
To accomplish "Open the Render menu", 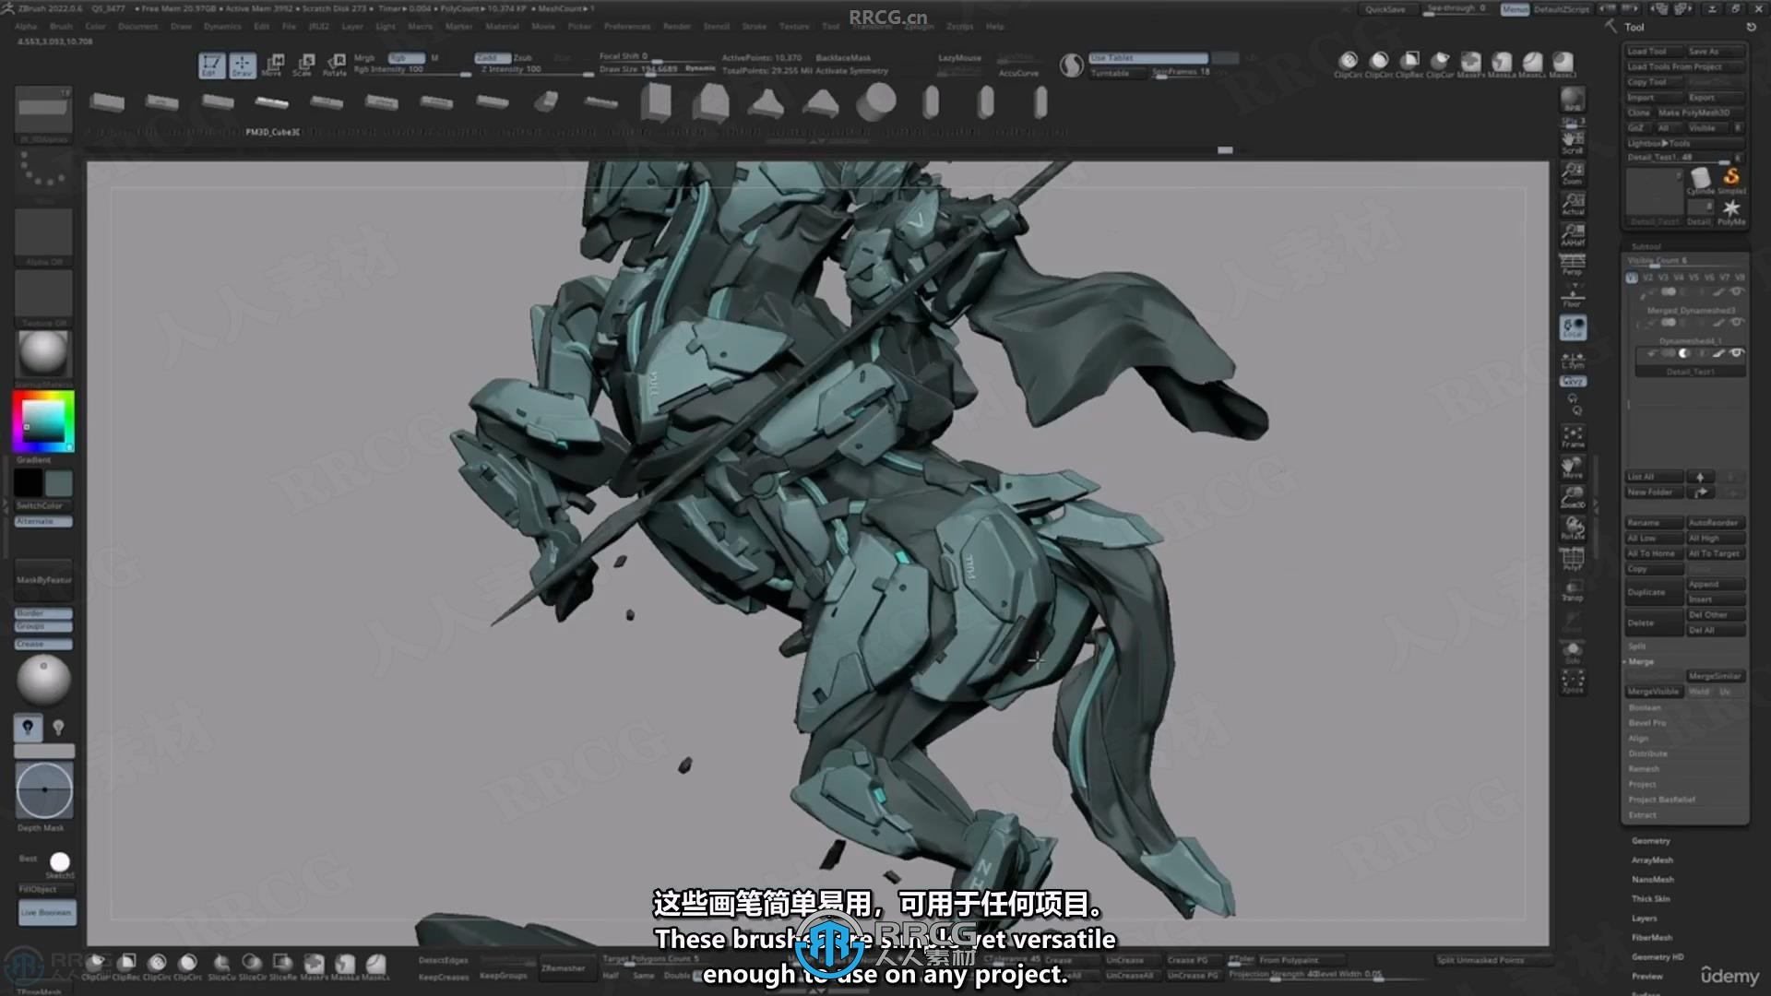I will (676, 27).
